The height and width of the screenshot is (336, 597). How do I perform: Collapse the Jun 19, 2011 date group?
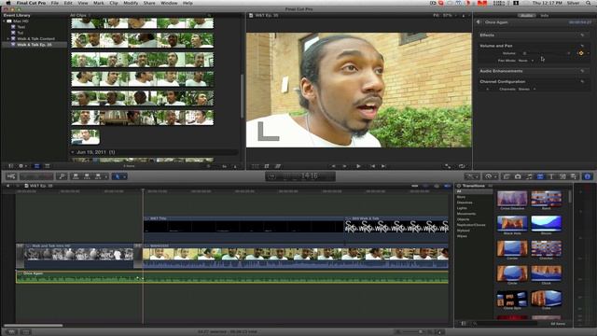click(x=73, y=152)
